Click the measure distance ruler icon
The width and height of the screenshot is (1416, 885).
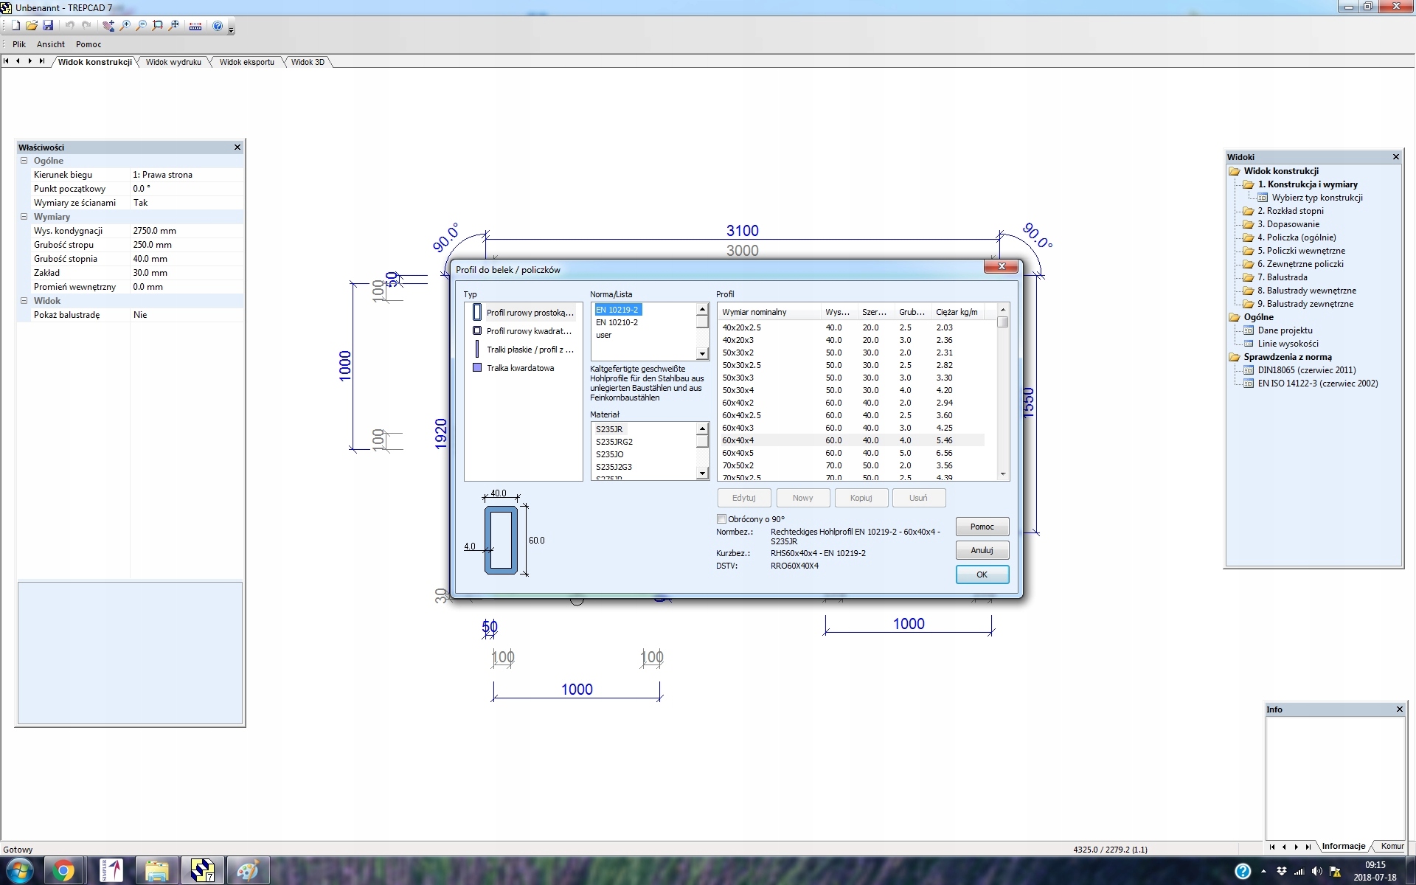click(x=195, y=26)
